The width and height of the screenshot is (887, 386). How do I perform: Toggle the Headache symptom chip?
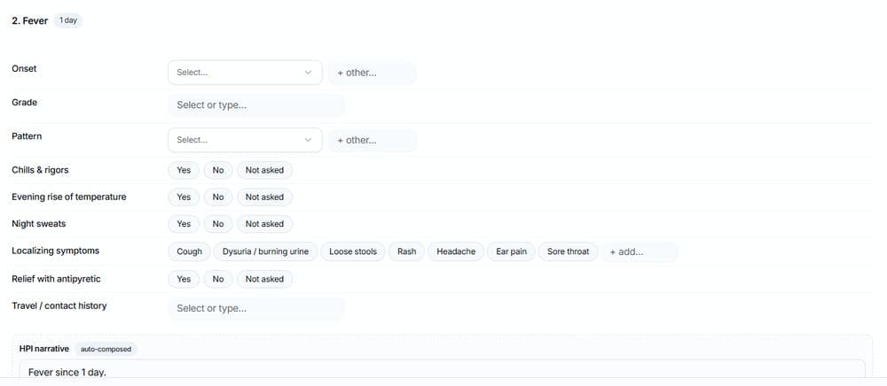456,251
